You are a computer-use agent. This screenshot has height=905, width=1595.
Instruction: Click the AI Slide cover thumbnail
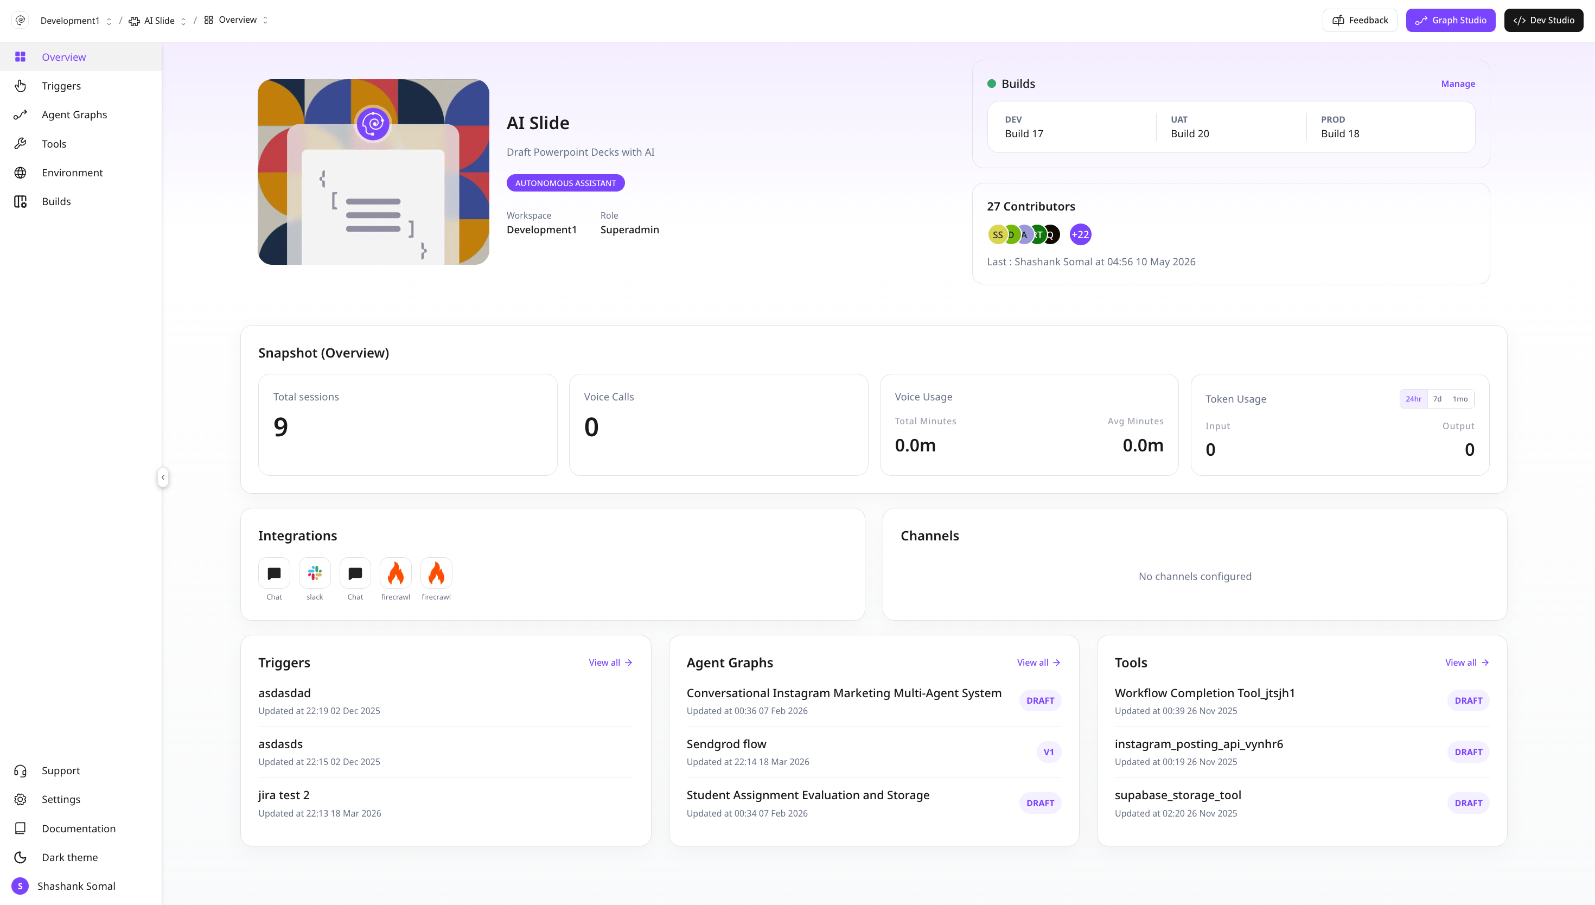(x=373, y=171)
